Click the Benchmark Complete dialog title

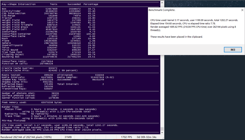pos(162,10)
